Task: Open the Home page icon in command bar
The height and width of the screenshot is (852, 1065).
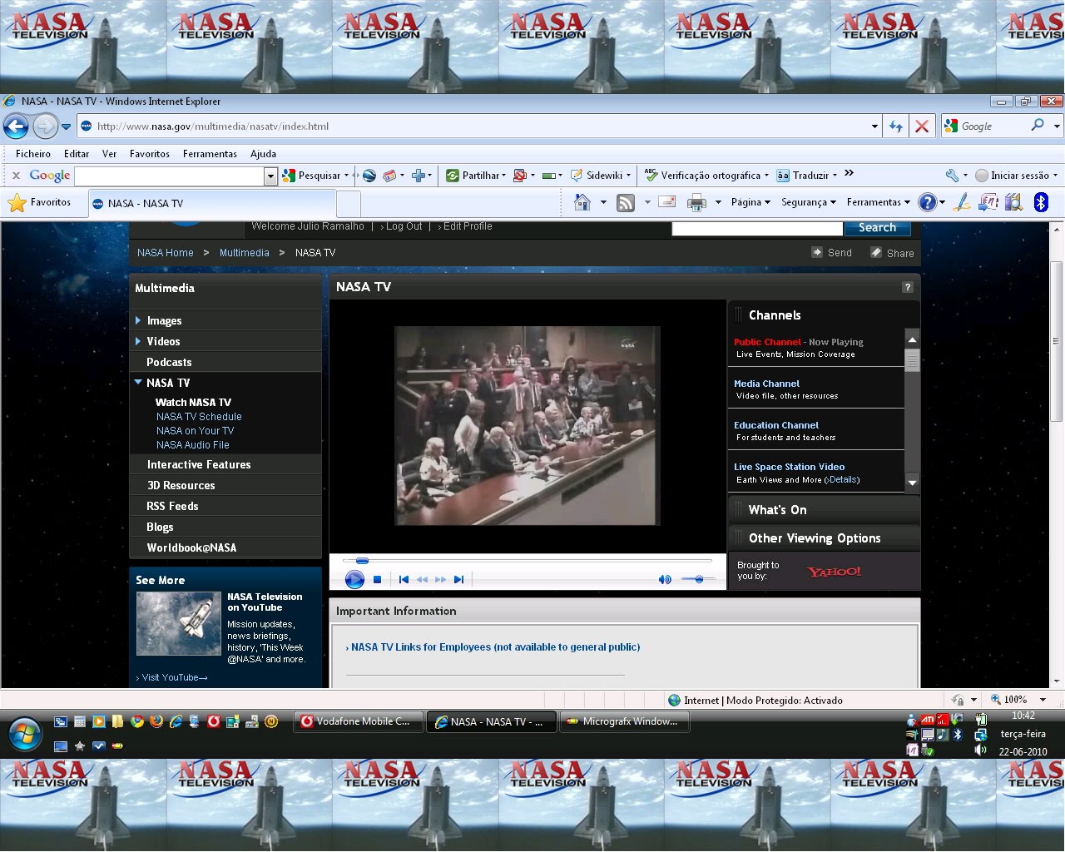Action: pyautogui.click(x=582, y=202)
